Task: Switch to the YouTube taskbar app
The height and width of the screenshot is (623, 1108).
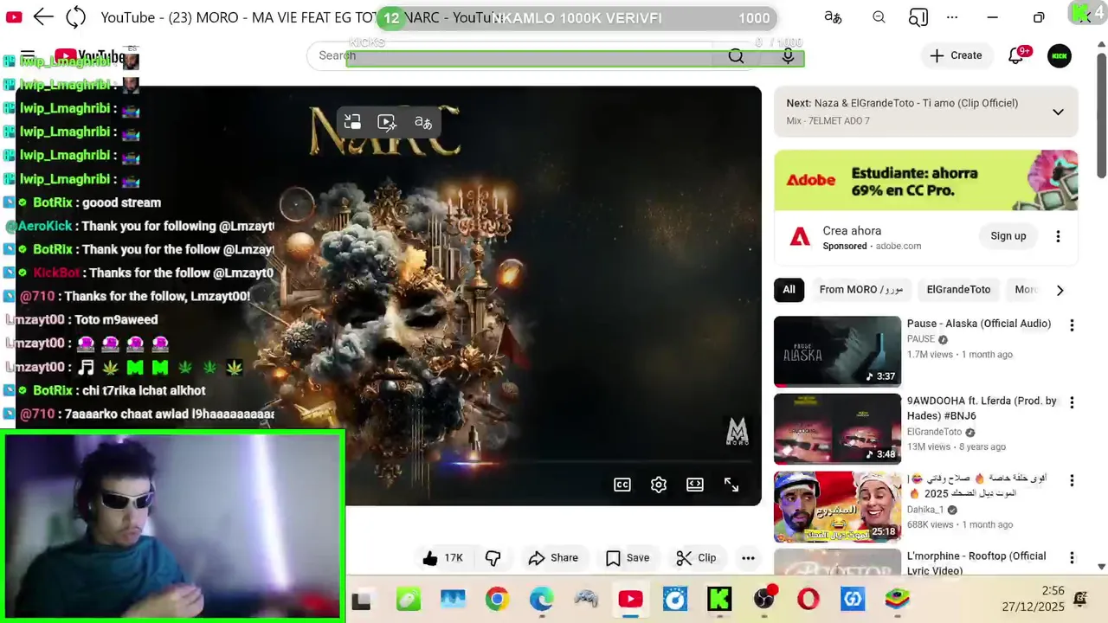Action: point(630,599)
